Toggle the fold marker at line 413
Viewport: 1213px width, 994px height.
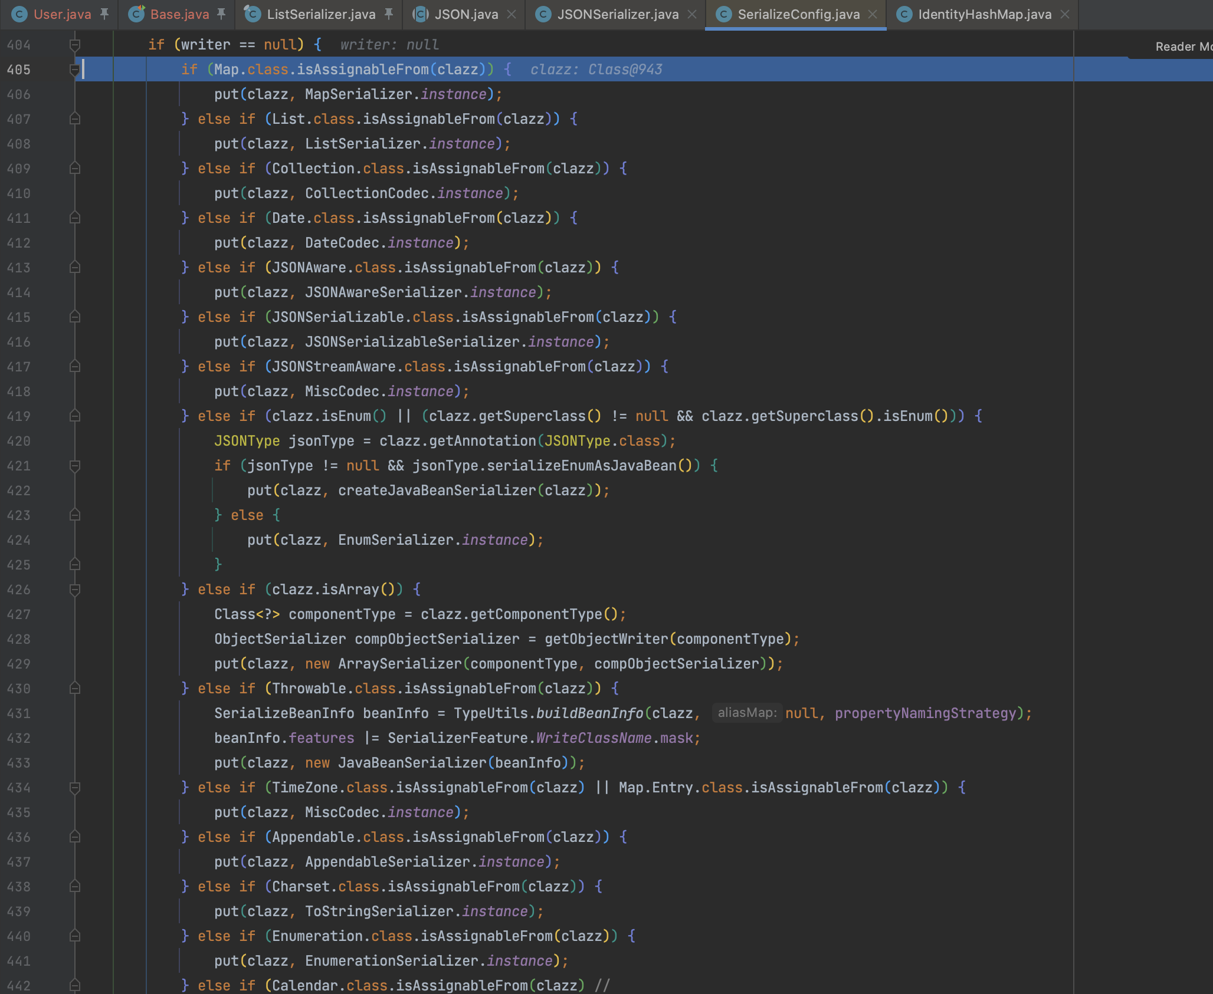pos(75,268)
